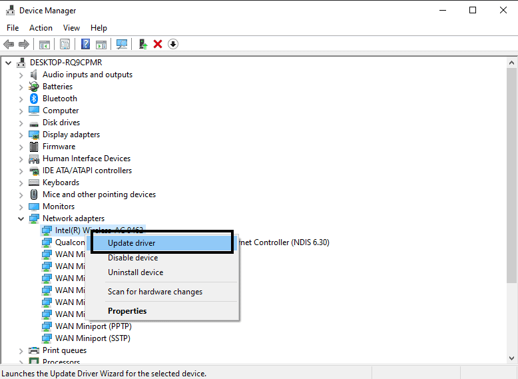Click the Update device driver toolbar icon
Viewport: 518px width, 379px height.
142,44
